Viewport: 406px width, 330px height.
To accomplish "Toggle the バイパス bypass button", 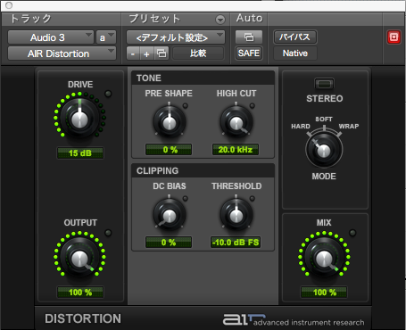I will pyautogui.click(x=294, y=37).
